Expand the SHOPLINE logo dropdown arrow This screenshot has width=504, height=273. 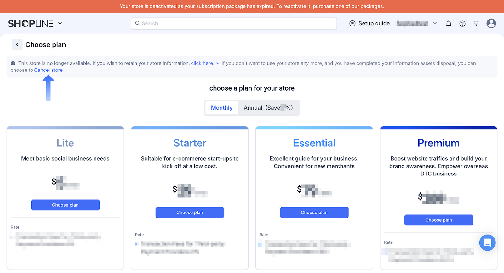pyautogui.click(x=60, y=24)
